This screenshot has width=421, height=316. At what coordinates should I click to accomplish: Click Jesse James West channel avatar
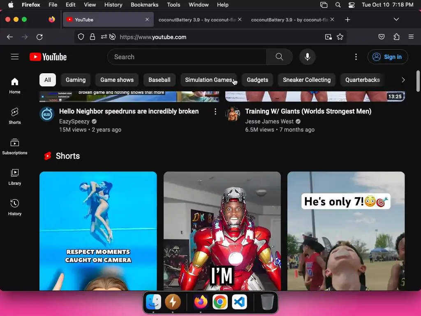(x=233, y=114)
